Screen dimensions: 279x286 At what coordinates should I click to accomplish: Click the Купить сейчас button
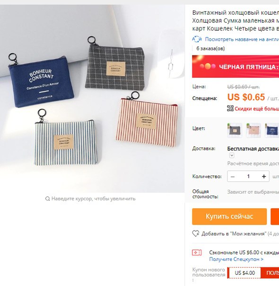(x=229, y=216)
